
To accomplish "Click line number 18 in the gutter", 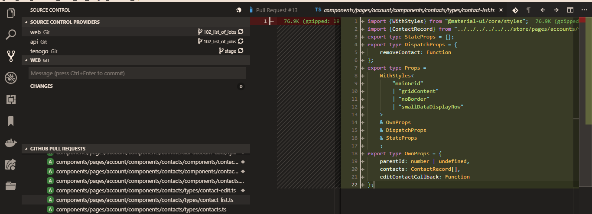I will point(354,153).
